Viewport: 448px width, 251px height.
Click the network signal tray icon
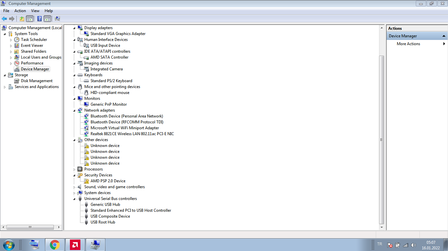pos(405,245)
